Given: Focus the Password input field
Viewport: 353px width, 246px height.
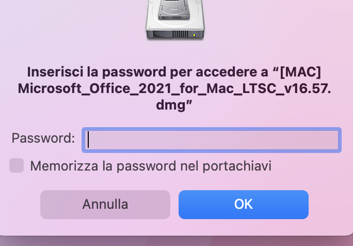Looking at the screenshot, I should click(x=212, y=140).
